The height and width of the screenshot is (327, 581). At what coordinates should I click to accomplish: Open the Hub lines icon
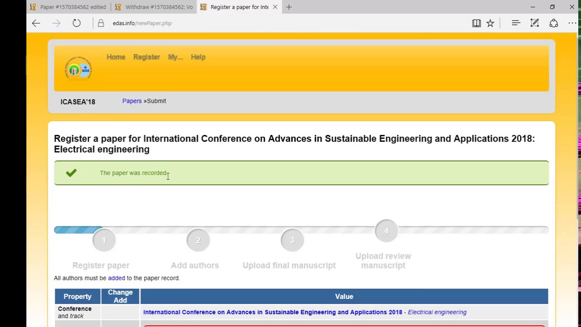pyautogui.click(x=516, y=23)
